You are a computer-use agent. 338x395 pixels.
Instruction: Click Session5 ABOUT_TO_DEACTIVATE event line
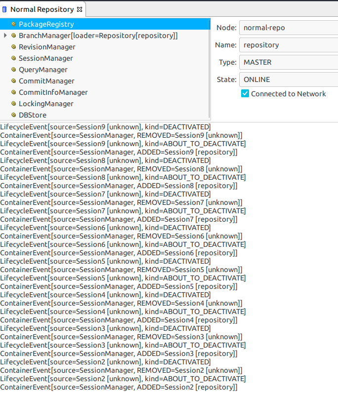[123, 278]
